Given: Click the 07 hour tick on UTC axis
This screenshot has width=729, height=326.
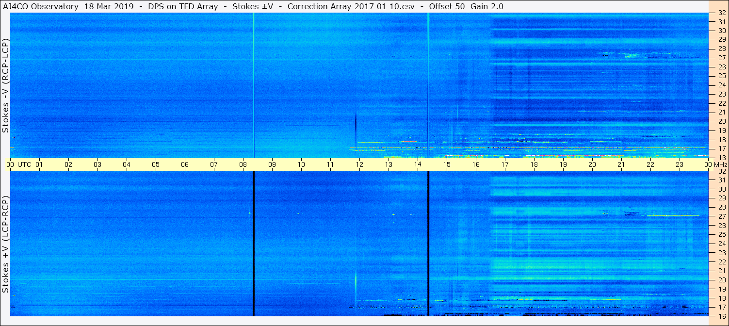Looking at the screenshot, I should point(214,164).
